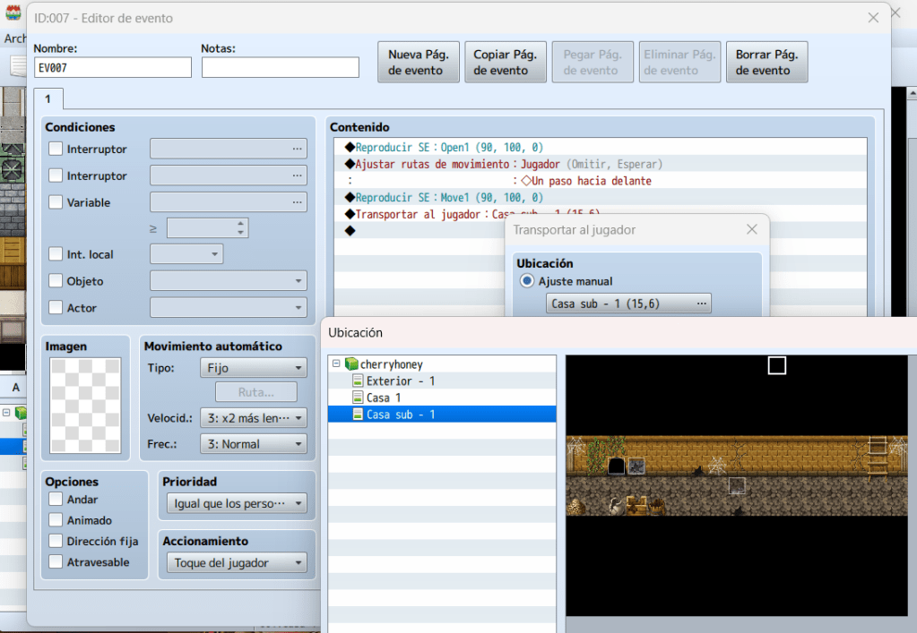Click the Exterior - 1 map icon
The image size is (917, 633).
pyautogui.click(x=358, y=381)
